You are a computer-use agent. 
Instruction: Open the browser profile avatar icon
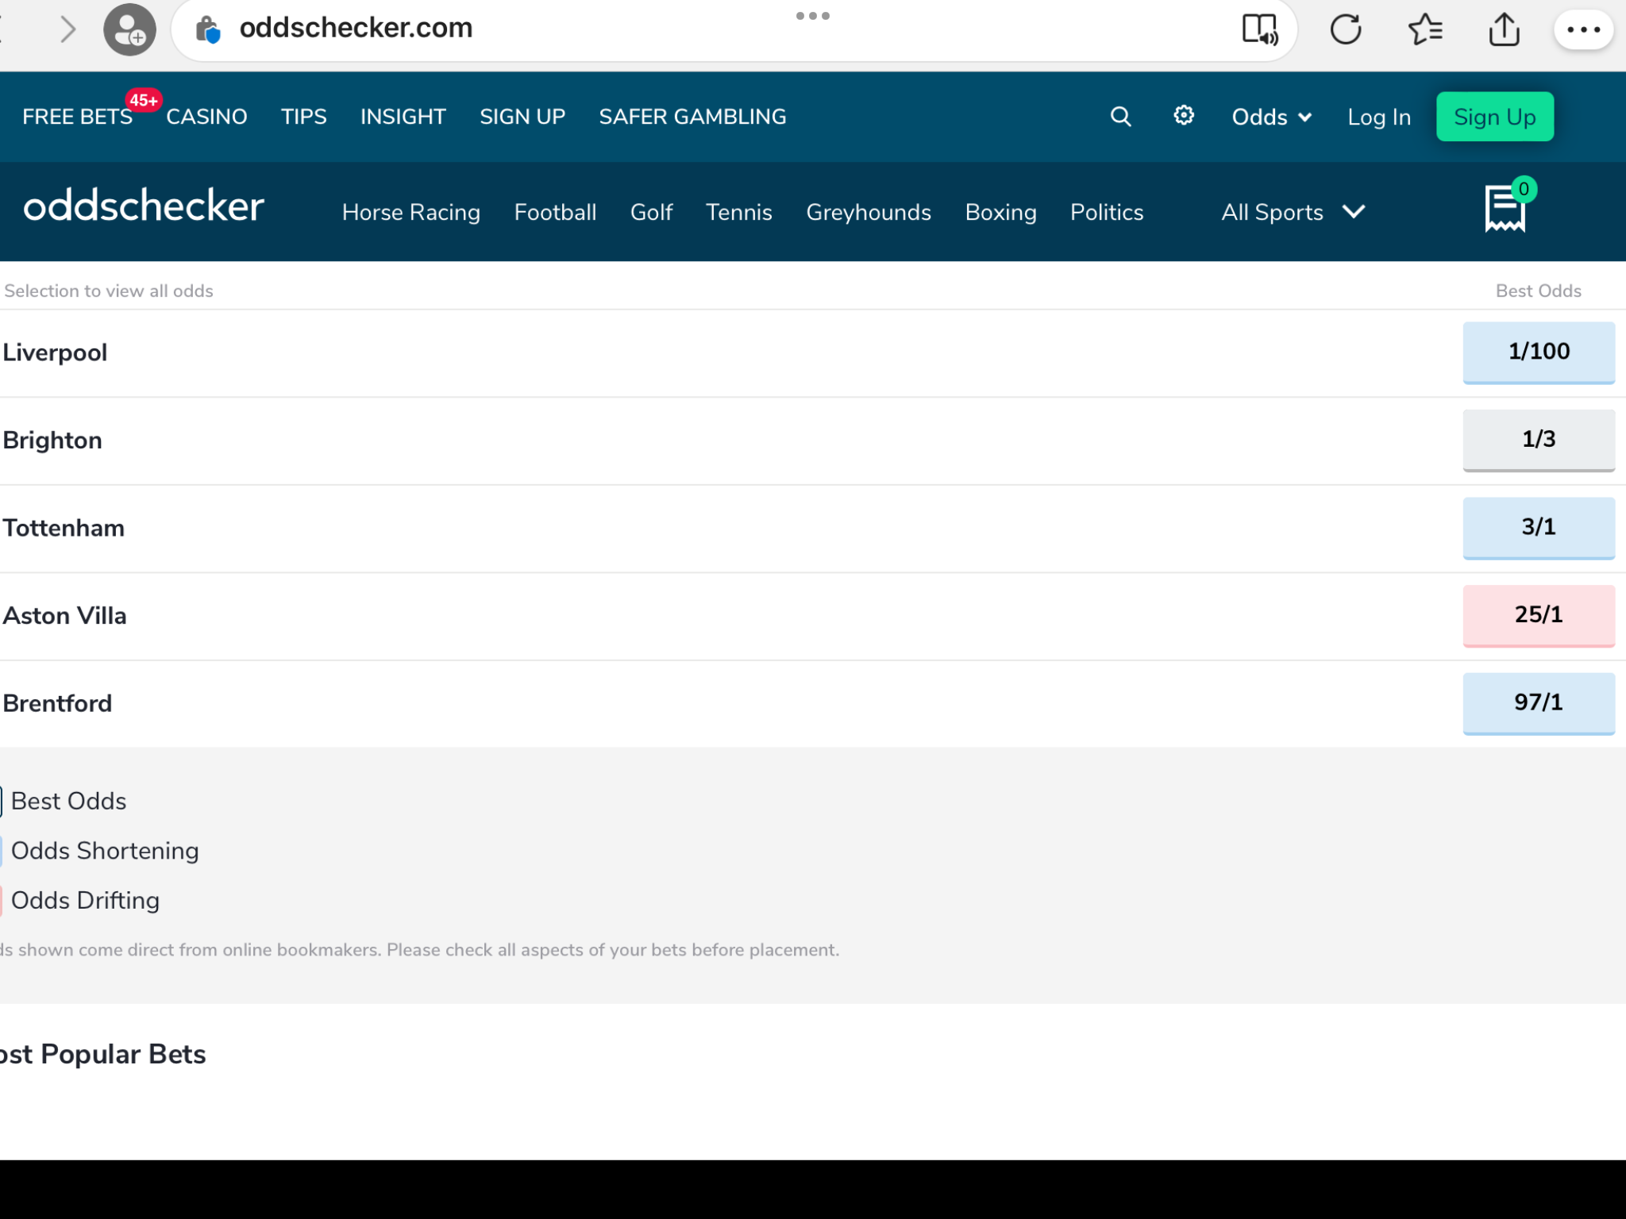(x=129, y=29)
